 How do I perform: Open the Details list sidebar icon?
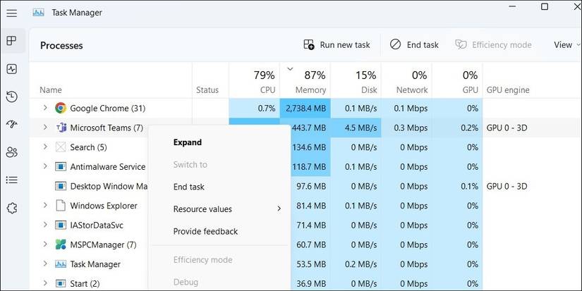(11, 180)
